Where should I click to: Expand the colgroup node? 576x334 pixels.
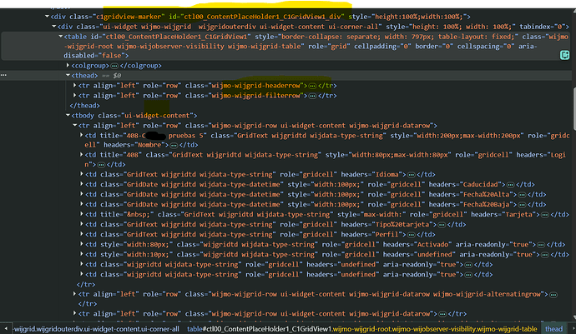point(68,65)
